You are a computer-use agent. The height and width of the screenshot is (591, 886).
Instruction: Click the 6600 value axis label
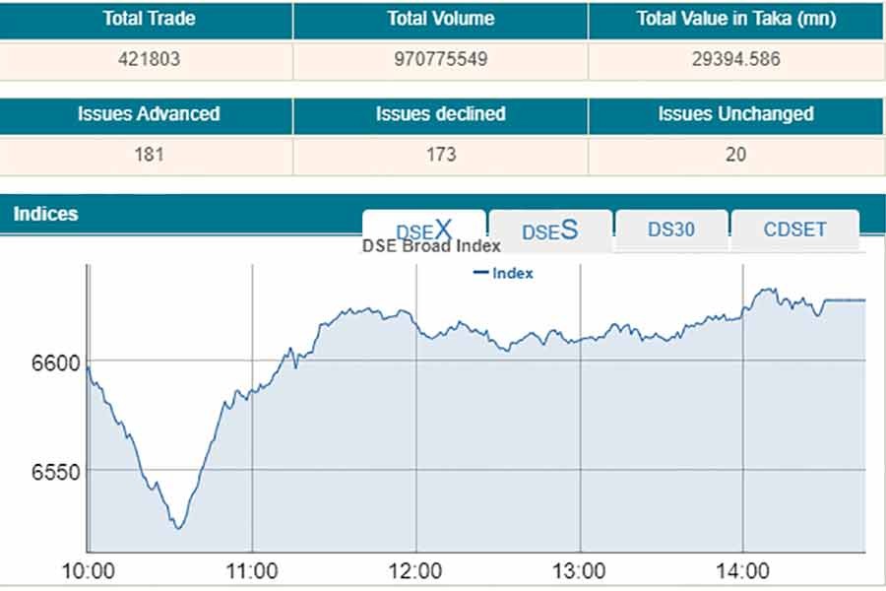point(55,362)
